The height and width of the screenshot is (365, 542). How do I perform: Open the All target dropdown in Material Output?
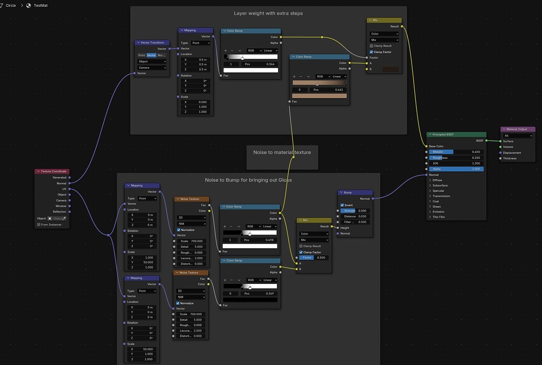click(518, 136)
